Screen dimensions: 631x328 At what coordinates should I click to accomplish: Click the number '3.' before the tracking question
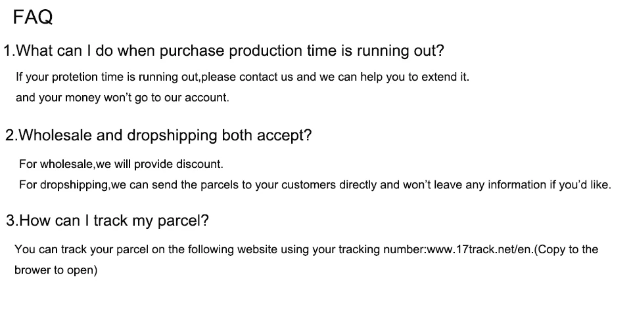tap(11, 220)
